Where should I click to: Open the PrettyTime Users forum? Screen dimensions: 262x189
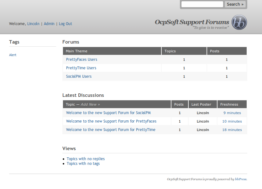coord(81,68)
